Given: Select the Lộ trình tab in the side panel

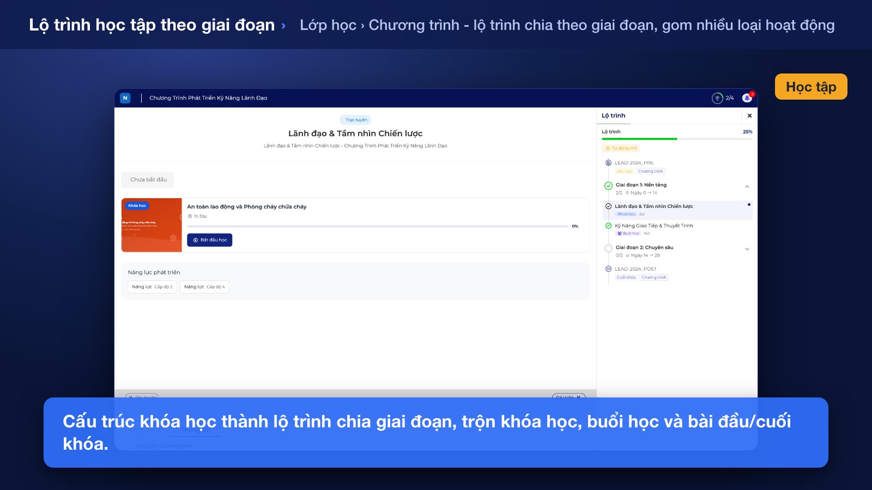Looking at the screenshot, I should click(613, 115).
